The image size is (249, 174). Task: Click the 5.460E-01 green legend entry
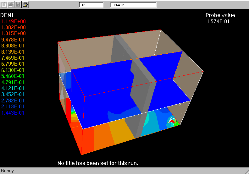13,76
